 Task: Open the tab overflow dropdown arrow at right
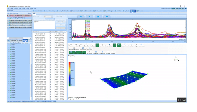pos(186,11)
